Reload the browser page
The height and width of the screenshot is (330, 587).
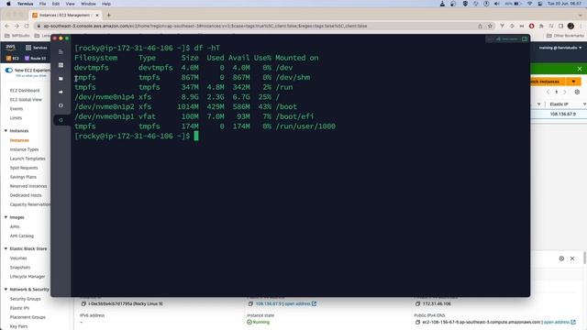[x=27, y=26]
